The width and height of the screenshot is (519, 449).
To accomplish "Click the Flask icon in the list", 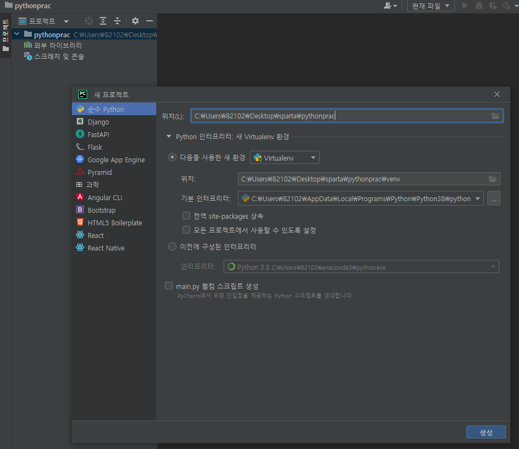I will pyautogui.click(x=80, y=147).
